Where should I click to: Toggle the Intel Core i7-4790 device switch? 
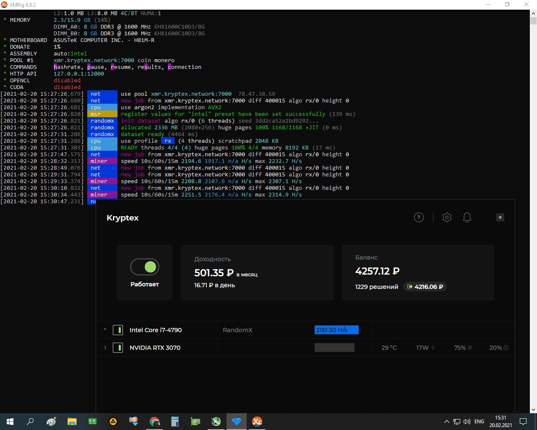118,330
